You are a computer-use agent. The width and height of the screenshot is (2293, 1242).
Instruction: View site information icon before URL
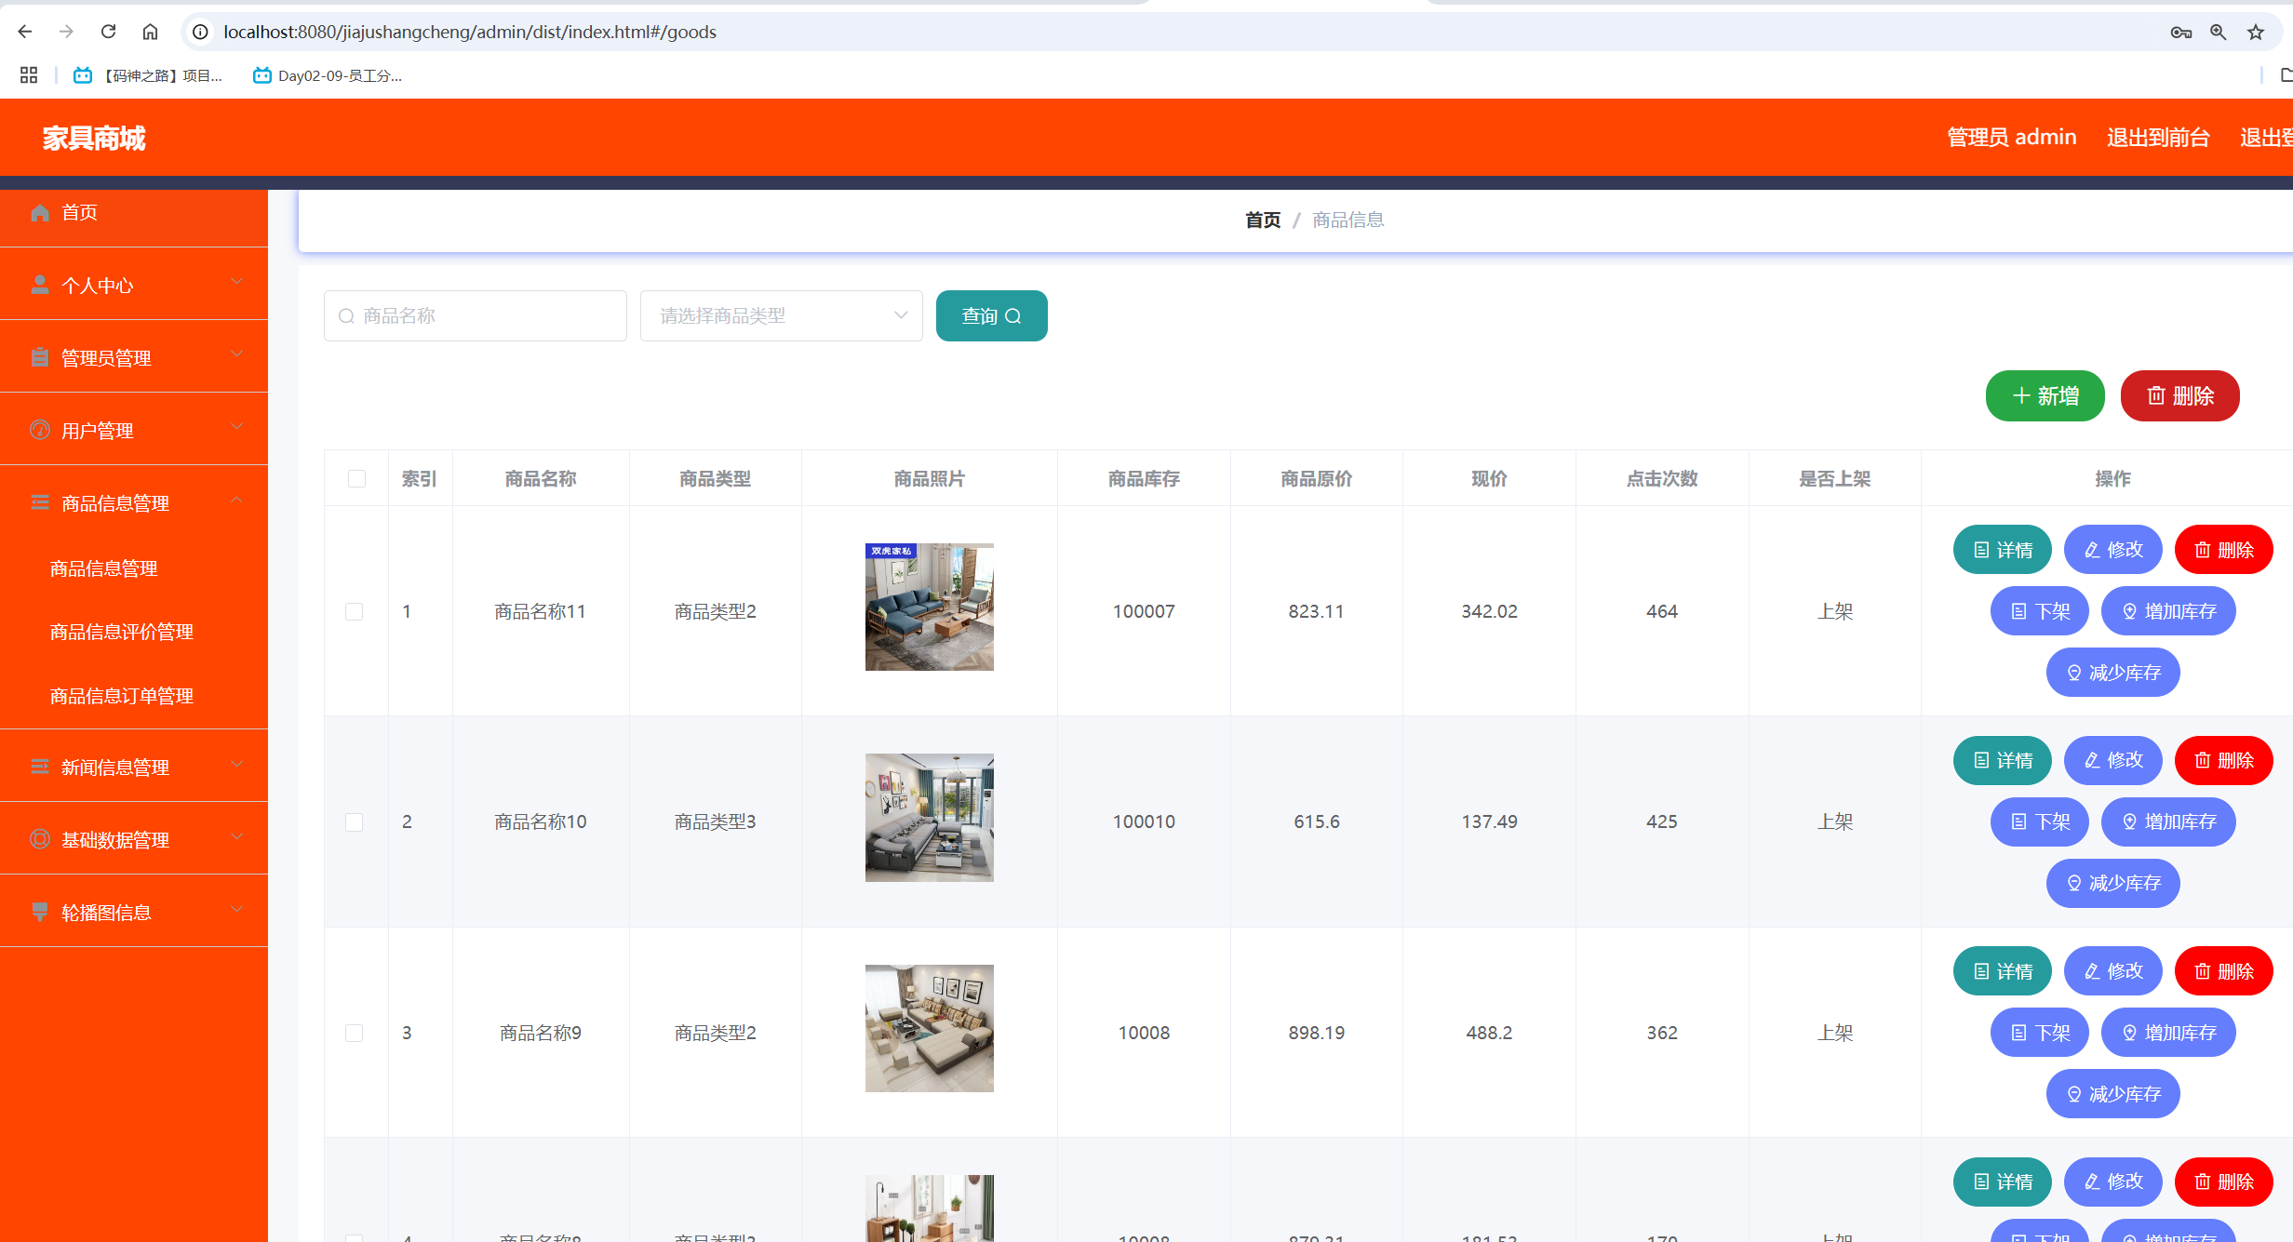(200, 32)
